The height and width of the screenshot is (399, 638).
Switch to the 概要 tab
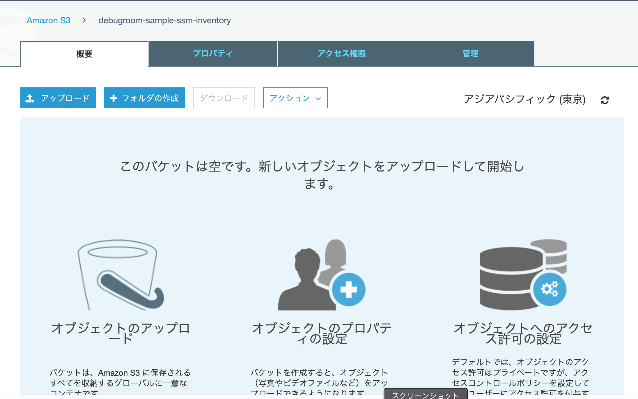(84, 54)
